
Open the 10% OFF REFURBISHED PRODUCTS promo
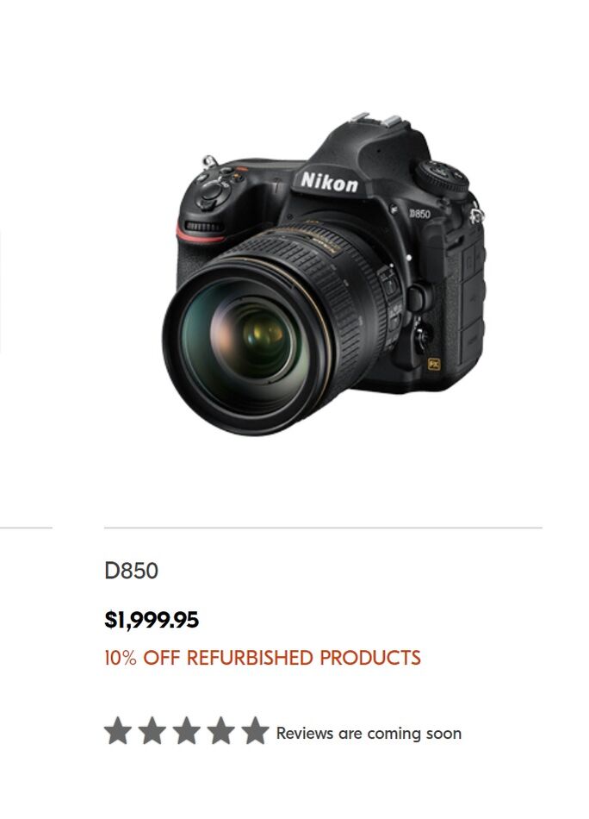[263, 658]
